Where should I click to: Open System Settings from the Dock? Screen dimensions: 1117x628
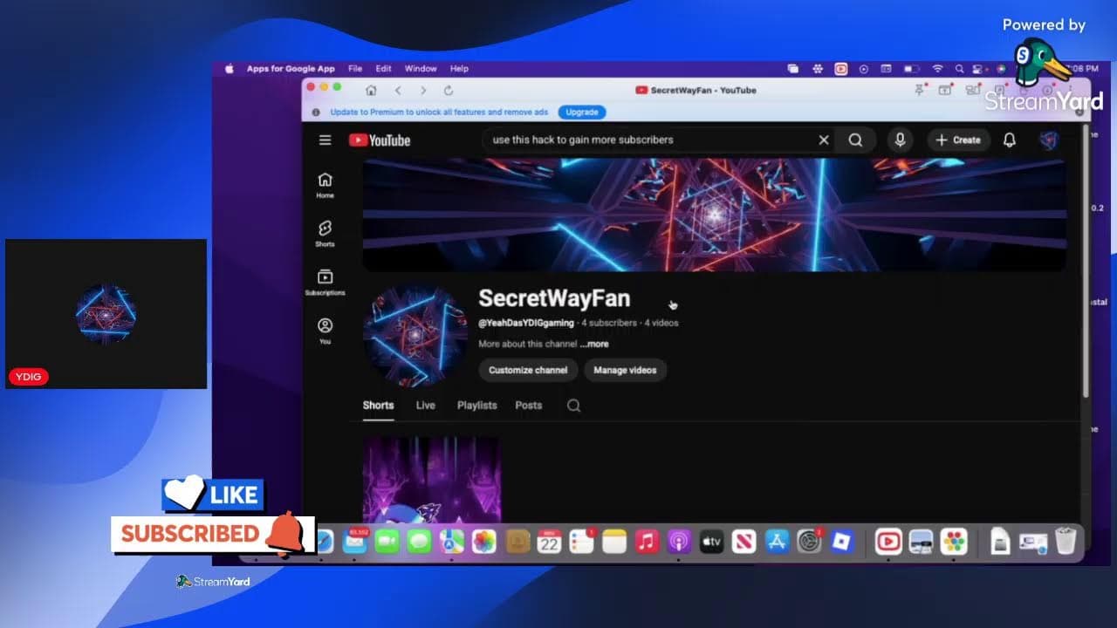(x=809, y=541)
